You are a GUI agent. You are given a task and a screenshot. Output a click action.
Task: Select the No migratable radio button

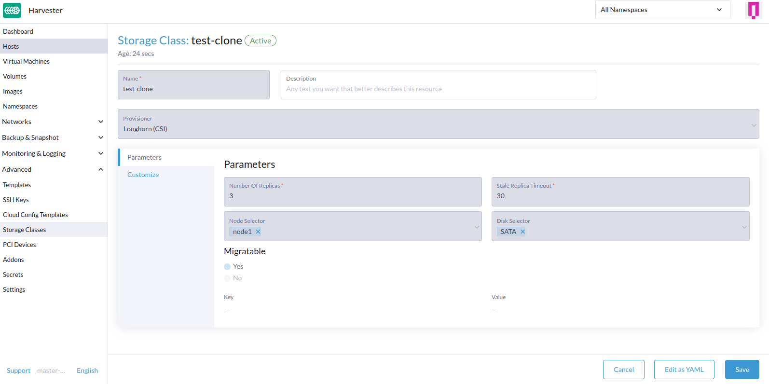[227, 278]
